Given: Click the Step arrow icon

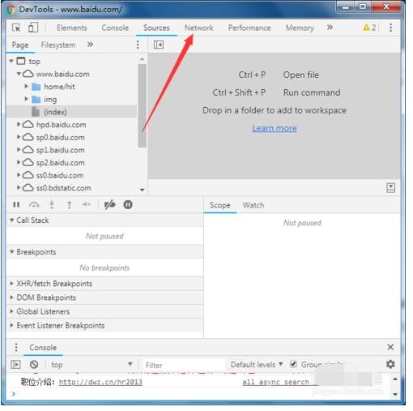Looking at the screenshot, I should [87, 204].
